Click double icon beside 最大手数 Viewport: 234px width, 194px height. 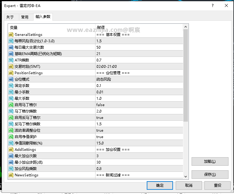click(x=11, y=99)
